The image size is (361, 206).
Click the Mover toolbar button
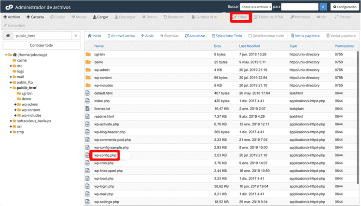(79, 17)
